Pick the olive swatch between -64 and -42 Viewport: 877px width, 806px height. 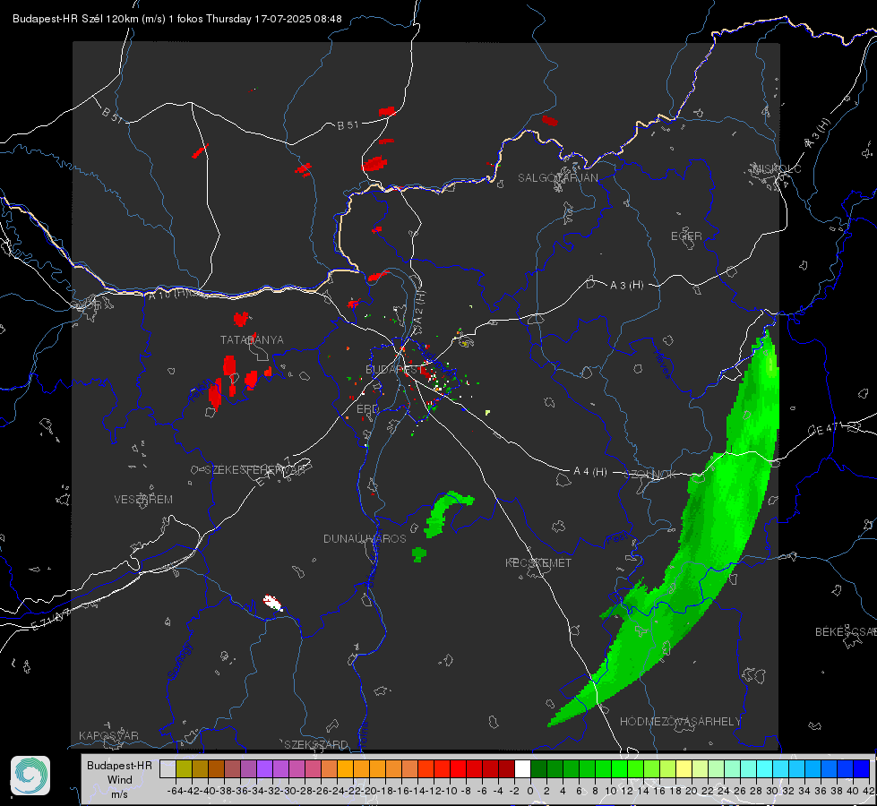[x=184, y=768]
